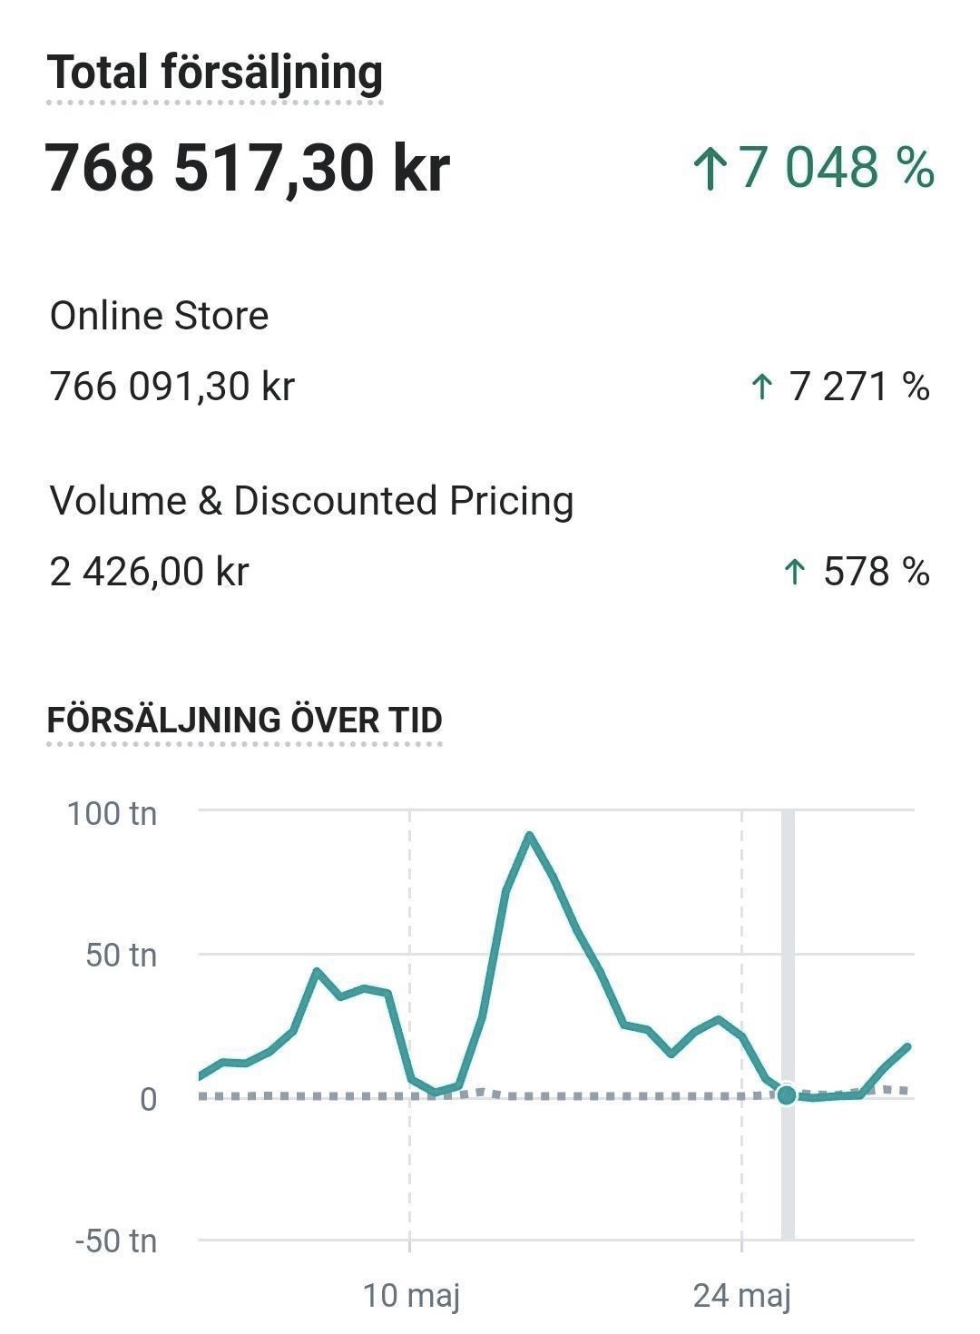This screenshot has width=980, height=1334.
Task: Click the -50 tn axis label
Action: click(116, 1241)
